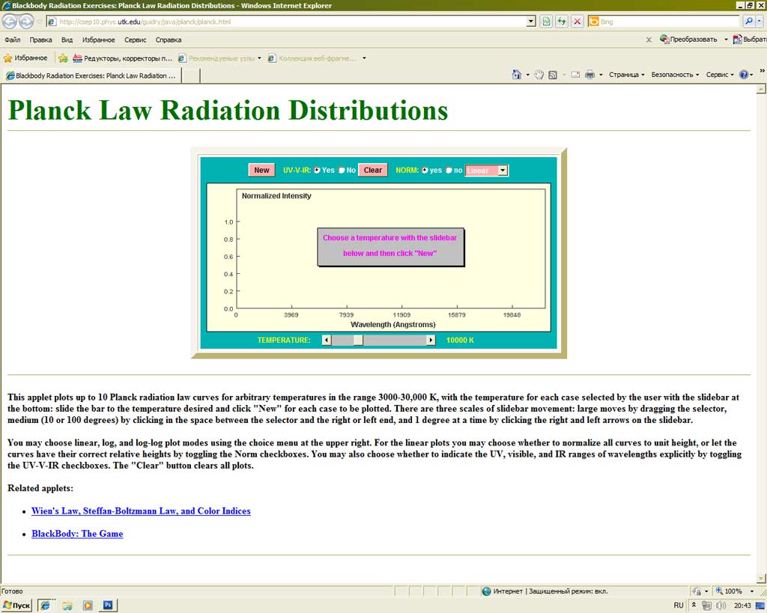Click the Print icon in command bar
Screen dimensions: 767x613
coord(590,75)
